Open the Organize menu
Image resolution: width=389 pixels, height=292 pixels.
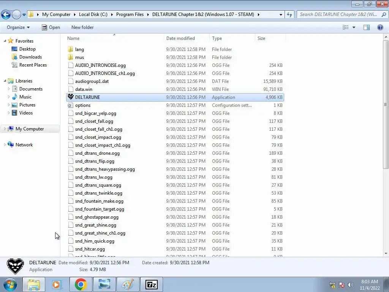coord(18,27)
